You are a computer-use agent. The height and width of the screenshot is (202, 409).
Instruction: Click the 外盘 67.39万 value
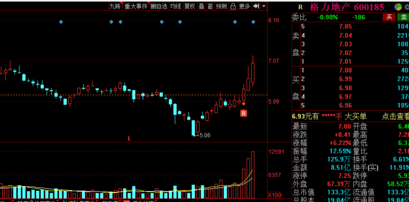click(x=338, y=184)
